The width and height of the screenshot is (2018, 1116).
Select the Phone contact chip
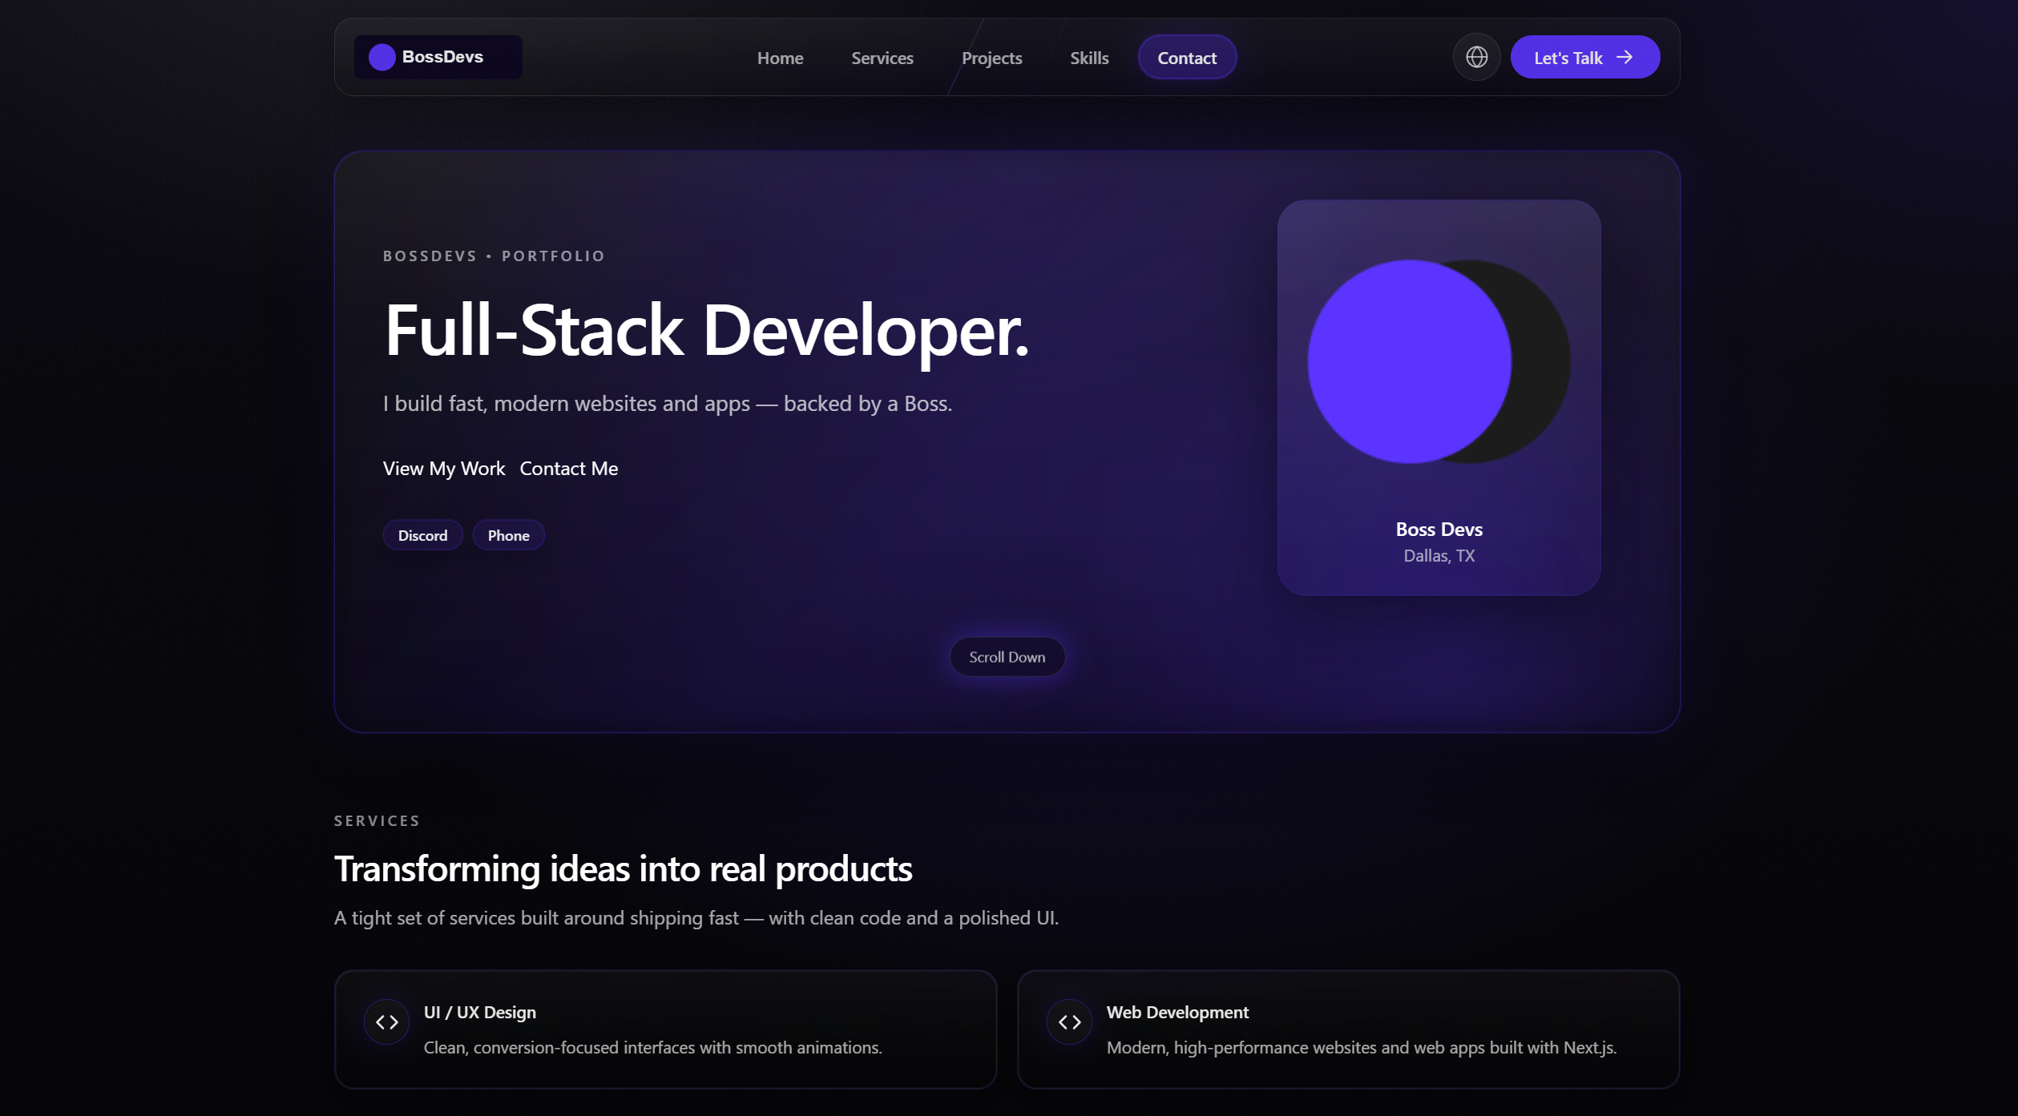(x=508, y=535)
